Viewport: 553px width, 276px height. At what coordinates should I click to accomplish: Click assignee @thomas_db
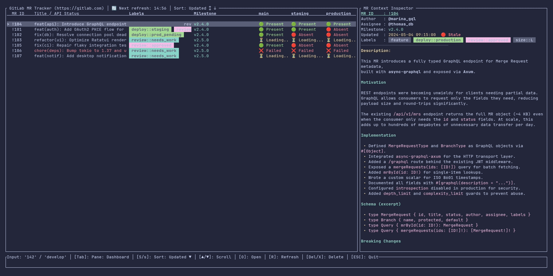point(401,24)
